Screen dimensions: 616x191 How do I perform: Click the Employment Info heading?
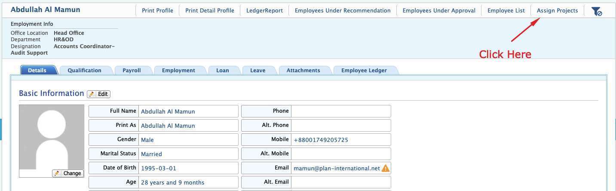(x=32, y=24)
